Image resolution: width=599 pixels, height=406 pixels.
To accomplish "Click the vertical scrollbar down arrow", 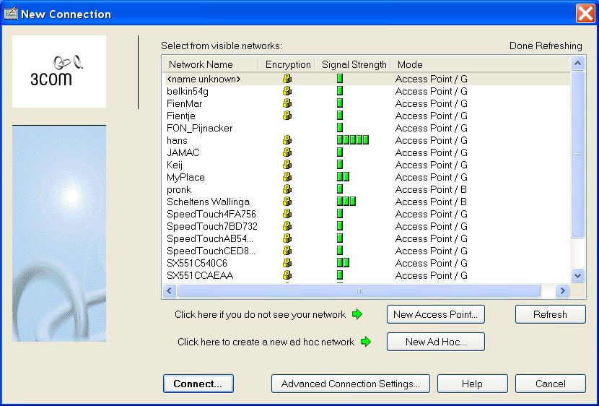I will click(x=577, y=275).
